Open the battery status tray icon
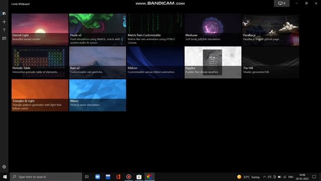This screenshot has height=181, width=321. click(x=279, y=176)
